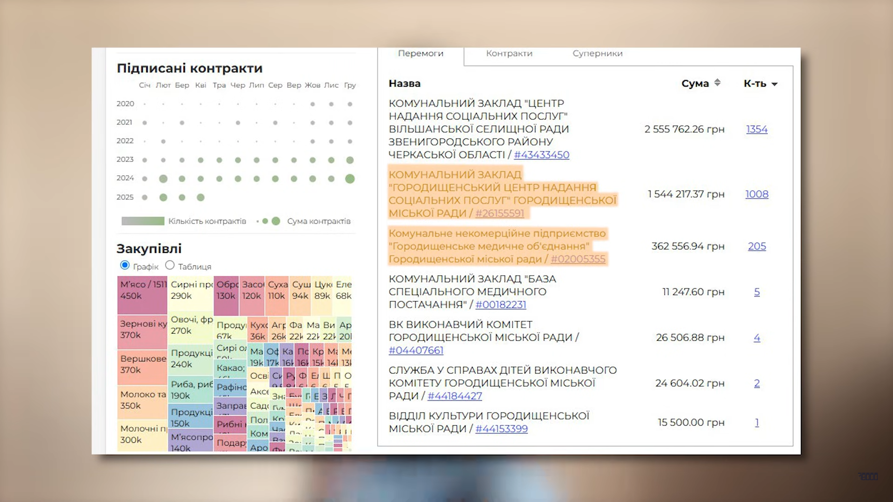The width and height of the screenshot is (893, 502).
Task: Click the М'ясо 450k treemap tile
Action: coord(142,295)
